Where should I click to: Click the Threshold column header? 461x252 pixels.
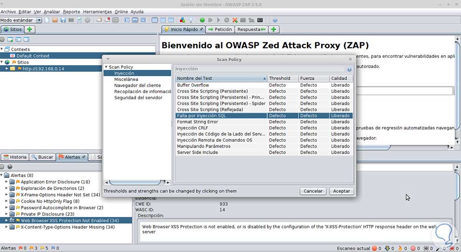(283, 78)
